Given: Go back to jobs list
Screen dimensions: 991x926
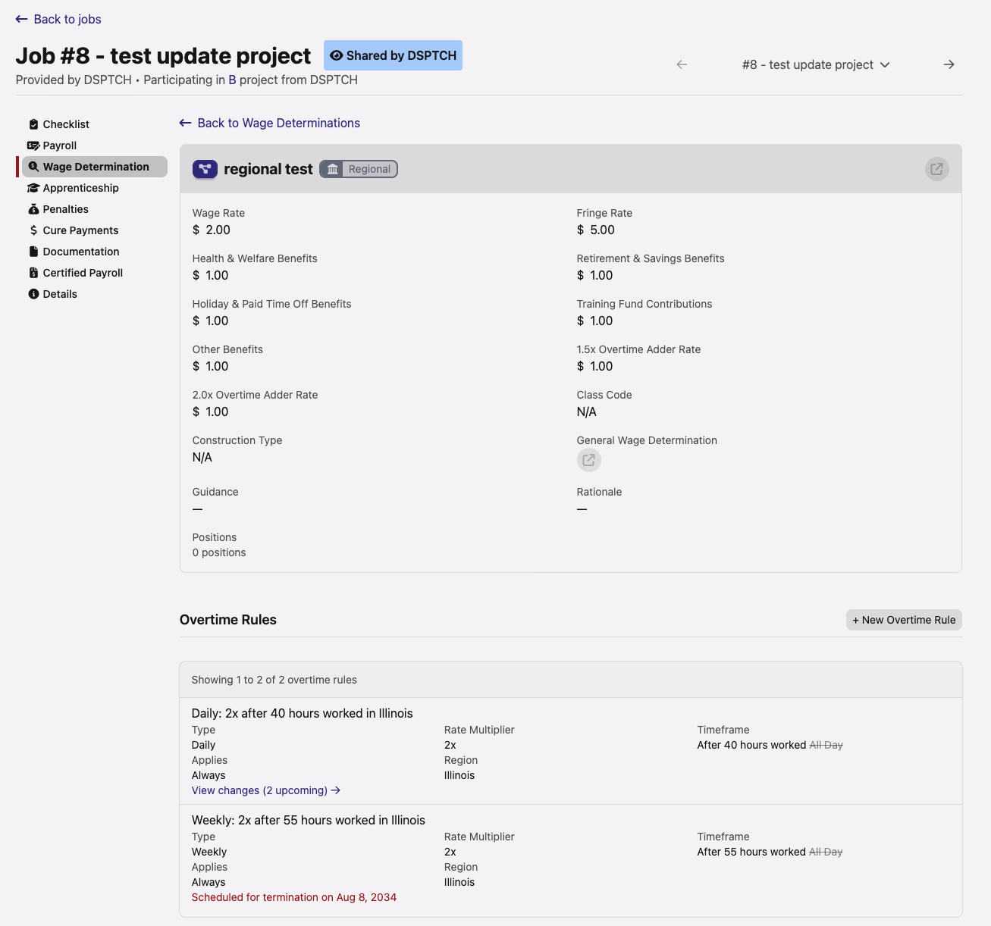Looking at the screenshot, I should click(58, 19).
